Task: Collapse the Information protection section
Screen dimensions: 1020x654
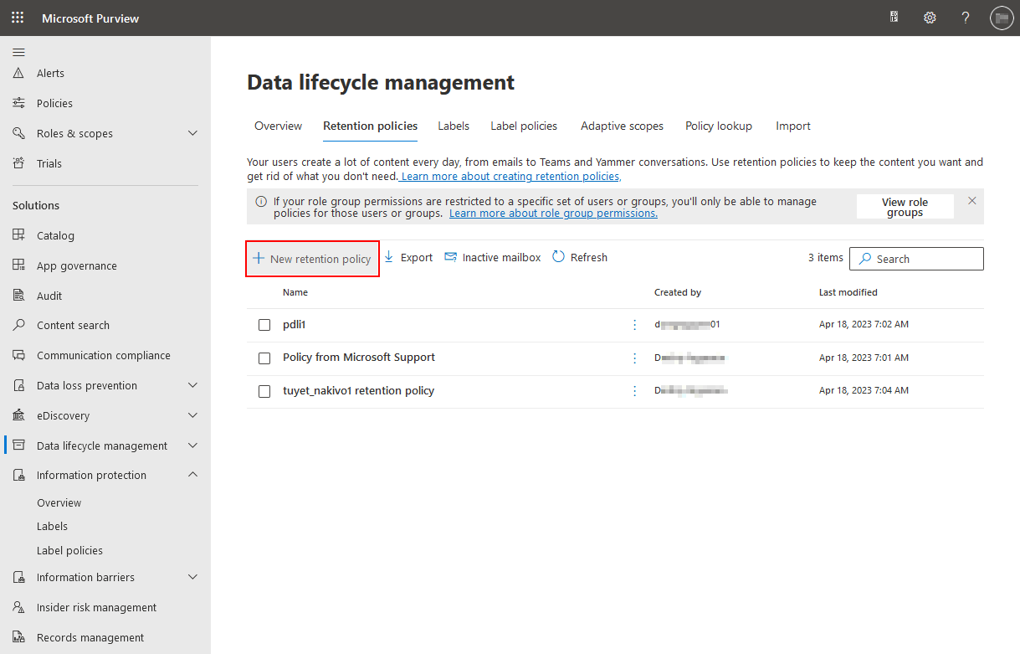Action: (193, 475)
